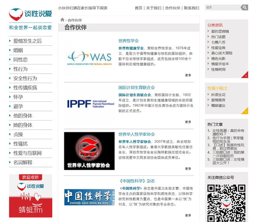Open 关于我们 in top navigation
The image size is (261, 222).
(154, 8)
